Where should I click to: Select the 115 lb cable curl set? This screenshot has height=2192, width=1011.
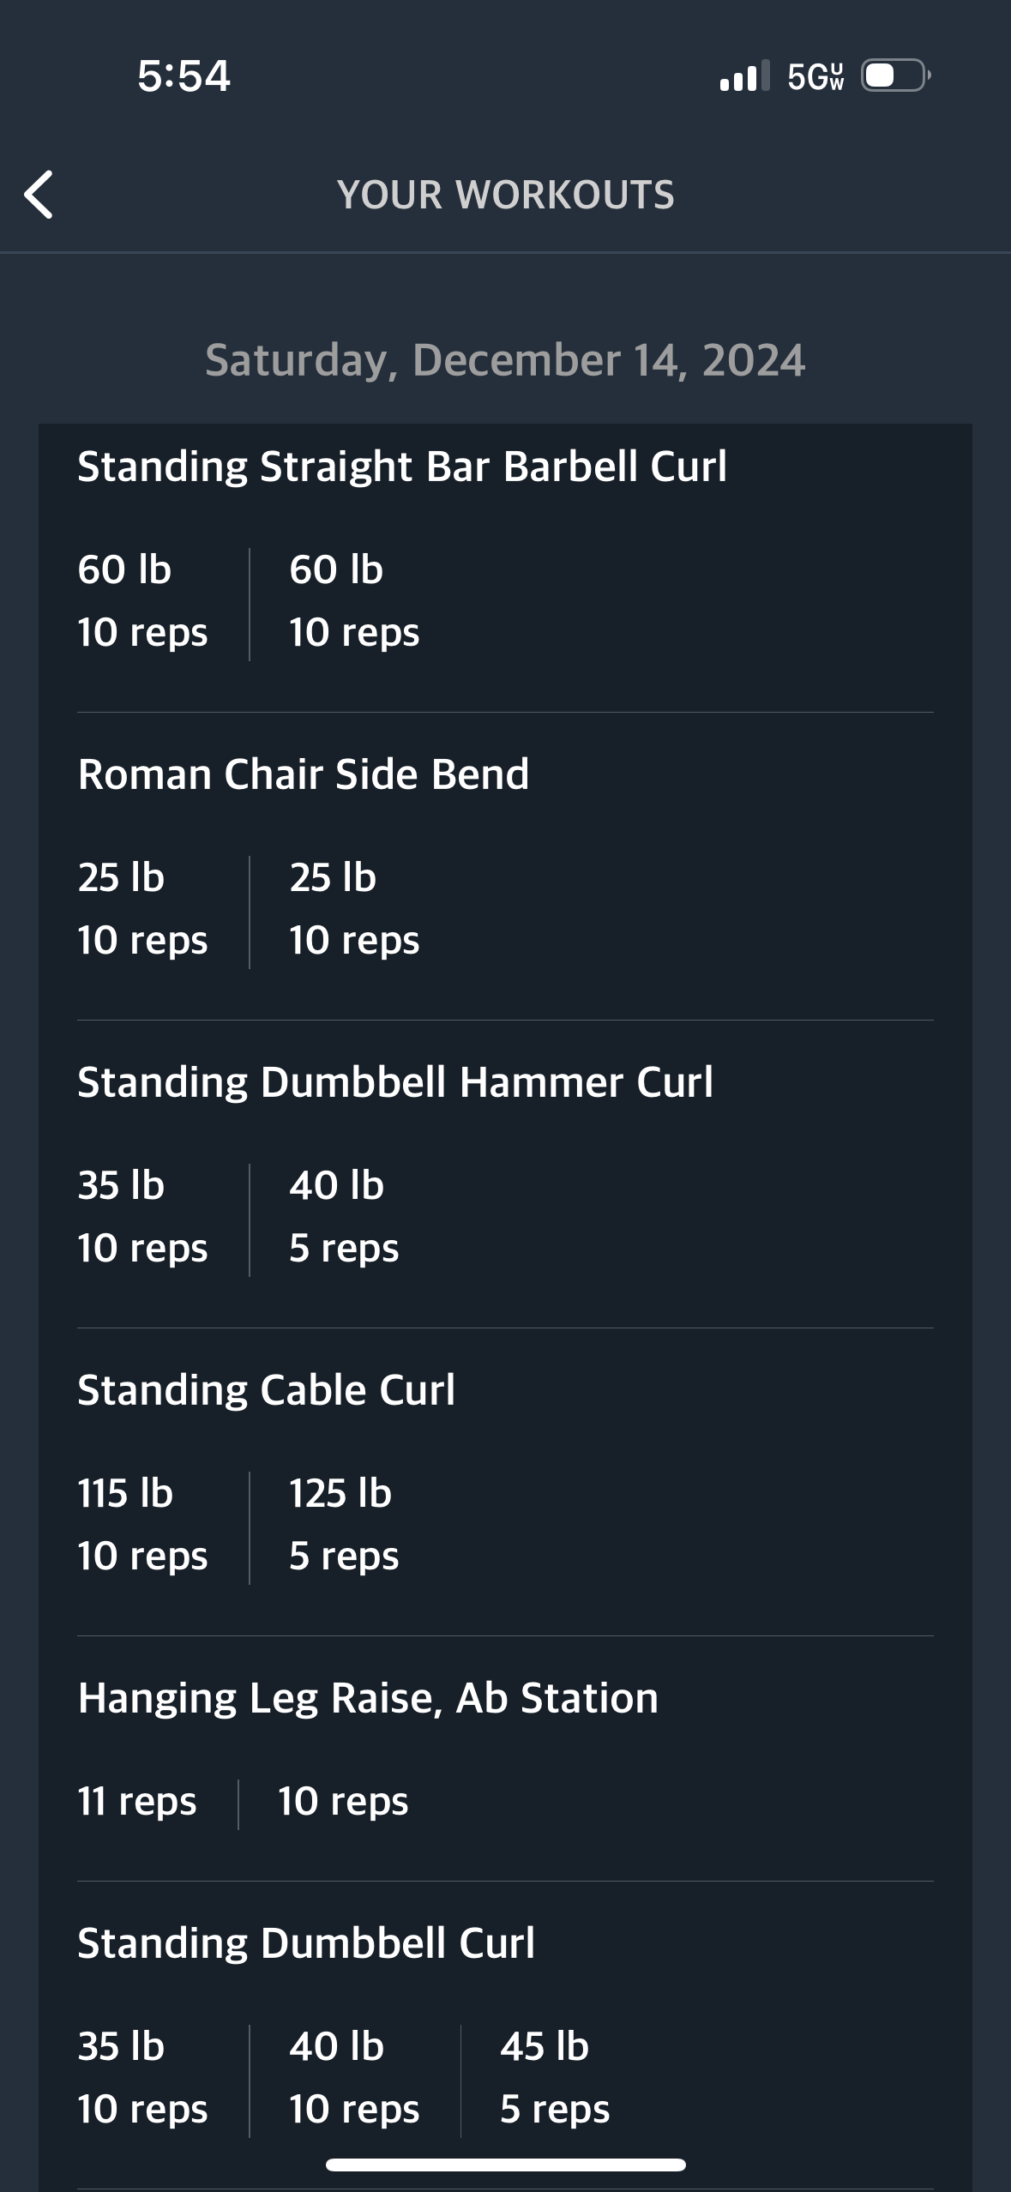142,1525
